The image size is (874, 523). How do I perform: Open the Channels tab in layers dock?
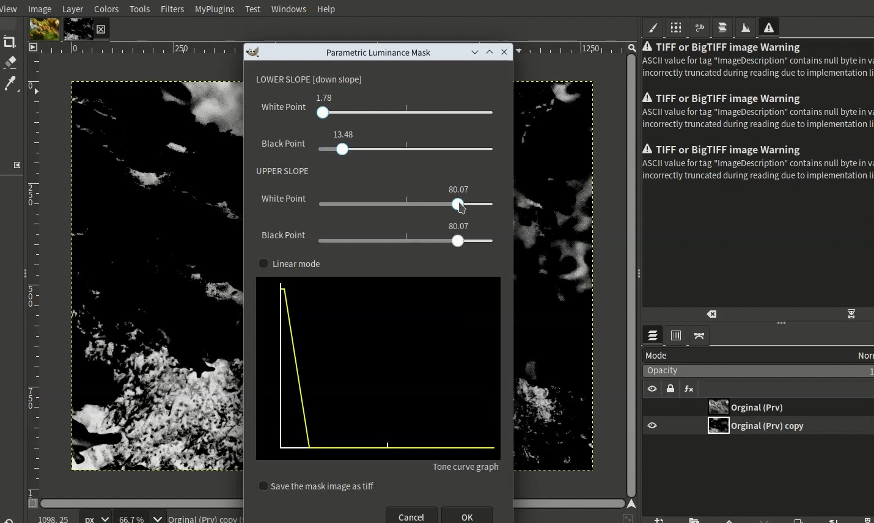pyautogui.click(x=676, y=335)
